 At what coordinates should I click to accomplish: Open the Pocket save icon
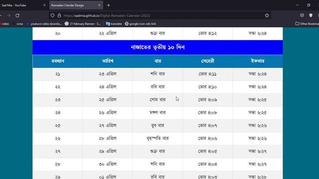[302, 15]
